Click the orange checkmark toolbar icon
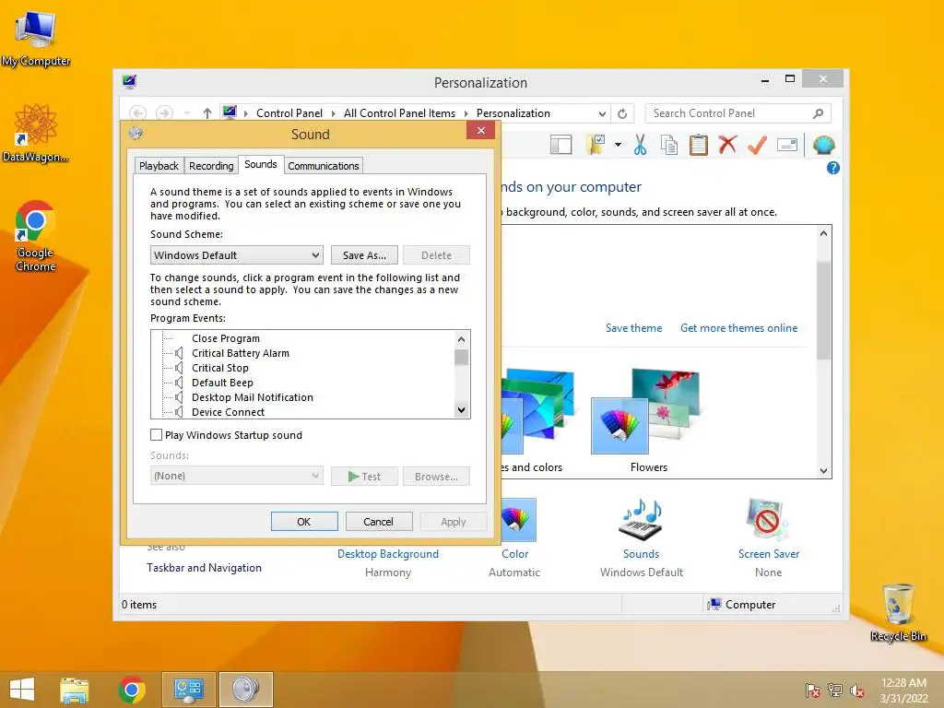This screenshot has width=944, height=708. [758, 145]
